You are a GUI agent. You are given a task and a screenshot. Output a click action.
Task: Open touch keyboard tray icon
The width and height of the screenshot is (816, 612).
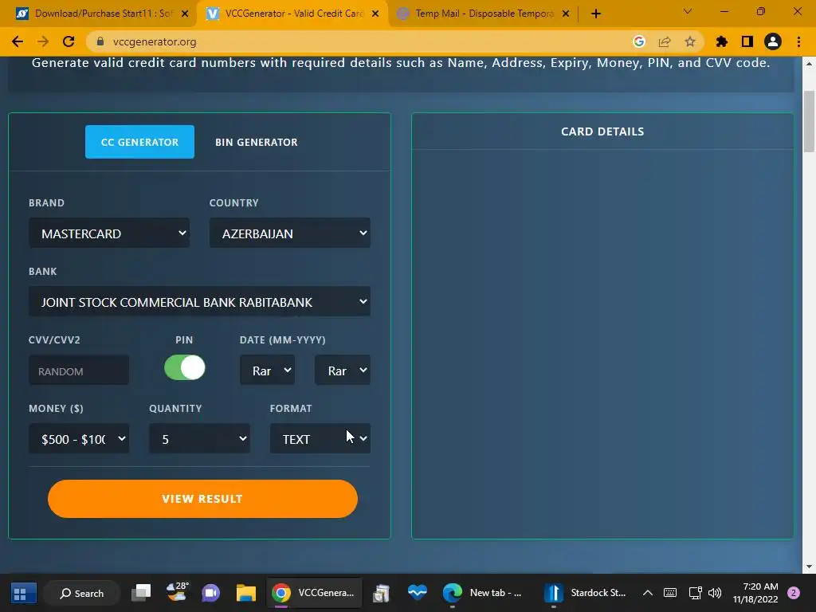click(x=670, y=593)
